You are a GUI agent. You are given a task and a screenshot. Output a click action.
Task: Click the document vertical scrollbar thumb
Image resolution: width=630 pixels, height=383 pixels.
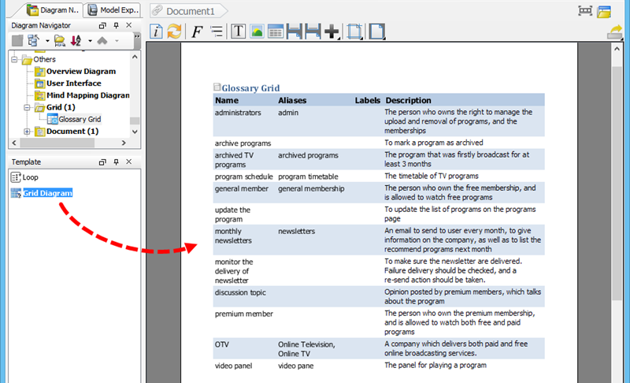[617, 184]
